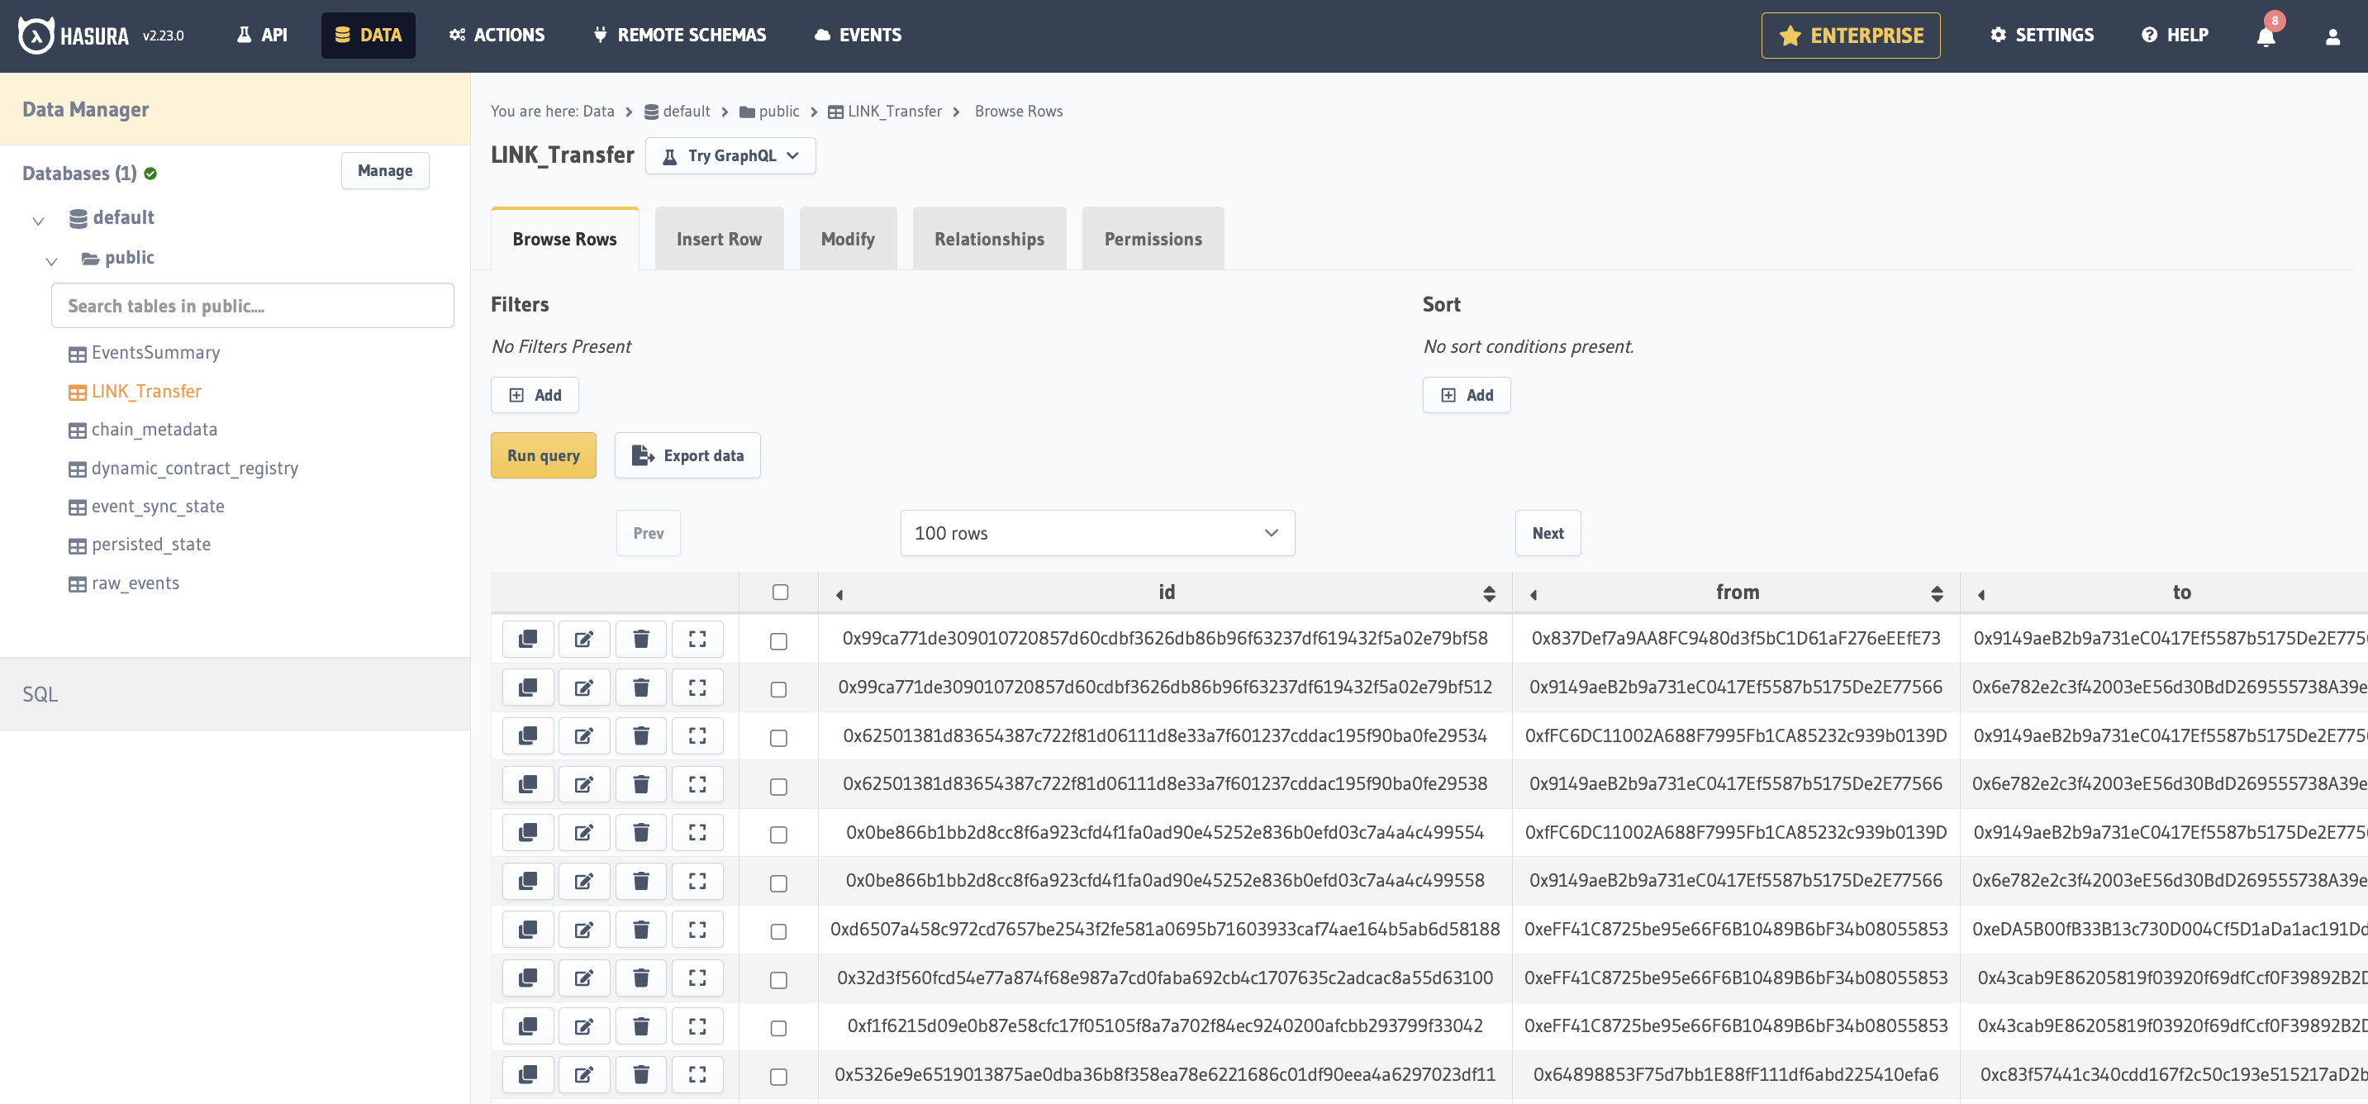Click the trash delete icon in third row
This screenshot has height=1104, width=2368.
640,736
